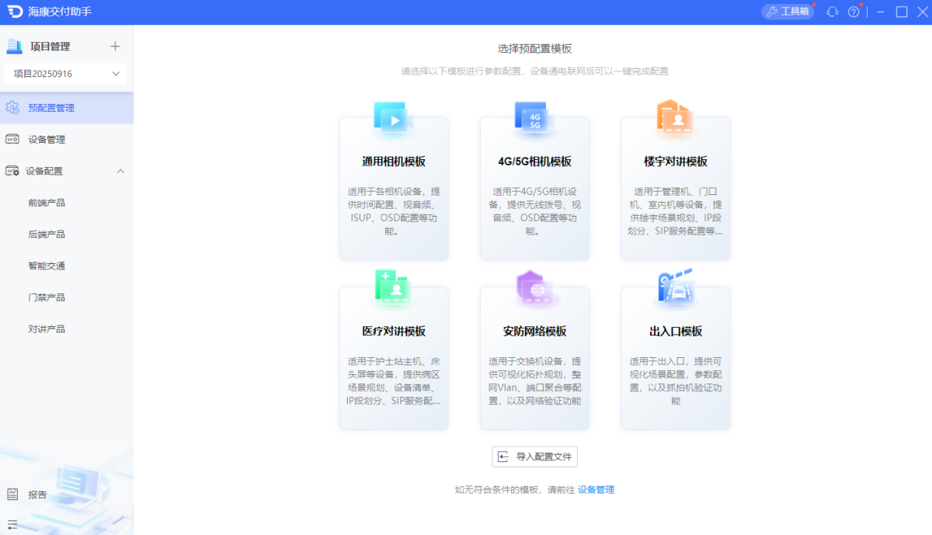Click the 导入配置文件 import button
The width and height of the screenshot is (932, 535).
click(534, 457)
